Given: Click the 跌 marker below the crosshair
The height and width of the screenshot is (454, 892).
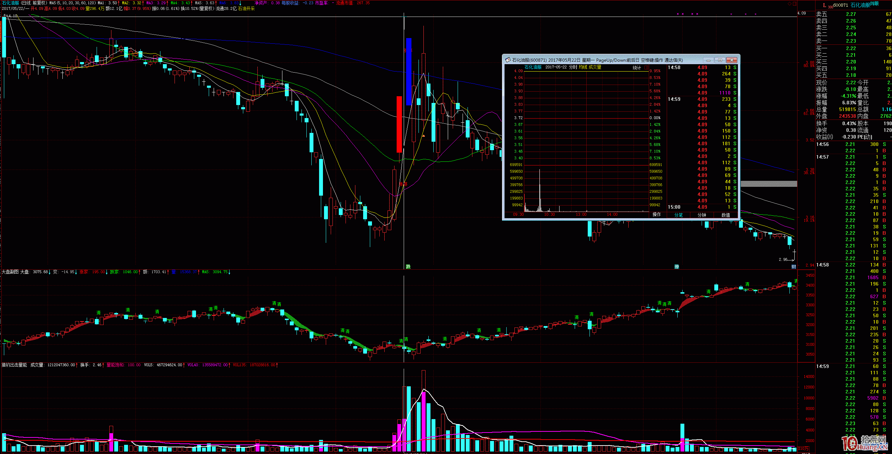Looking at the screenshot, I should click(408, 266).
